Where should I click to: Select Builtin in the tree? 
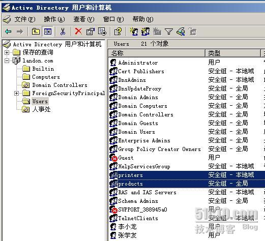point(43,69)
